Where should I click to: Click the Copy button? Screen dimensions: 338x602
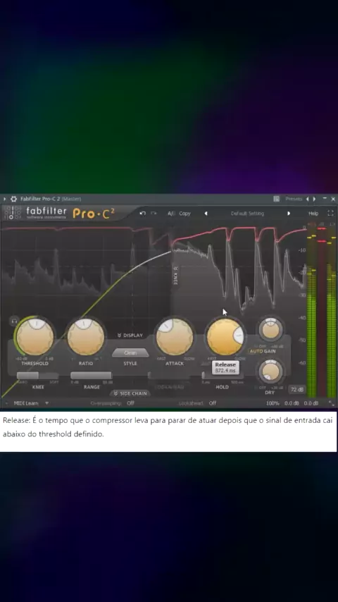185,214
